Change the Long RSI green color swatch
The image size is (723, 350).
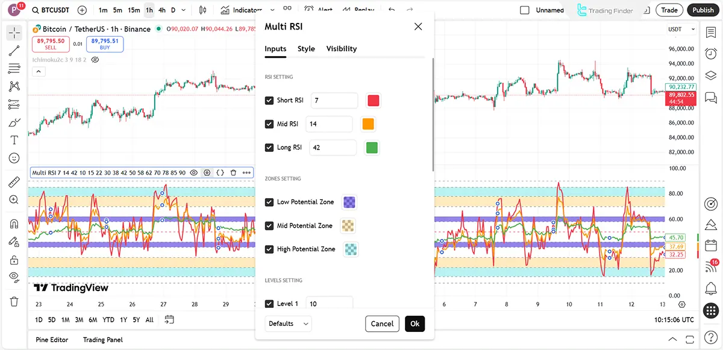(372, 147)
